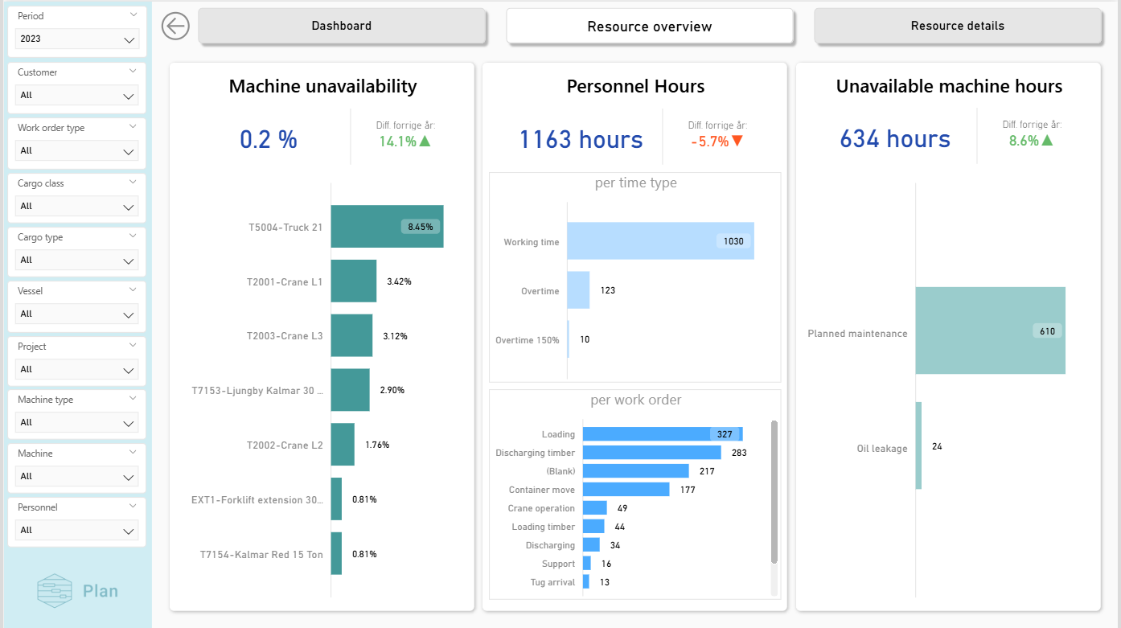This screenshot has height=628, width=1121.
Task: Click the Planned maintenance bar
Action: click(x=989, y=330)
